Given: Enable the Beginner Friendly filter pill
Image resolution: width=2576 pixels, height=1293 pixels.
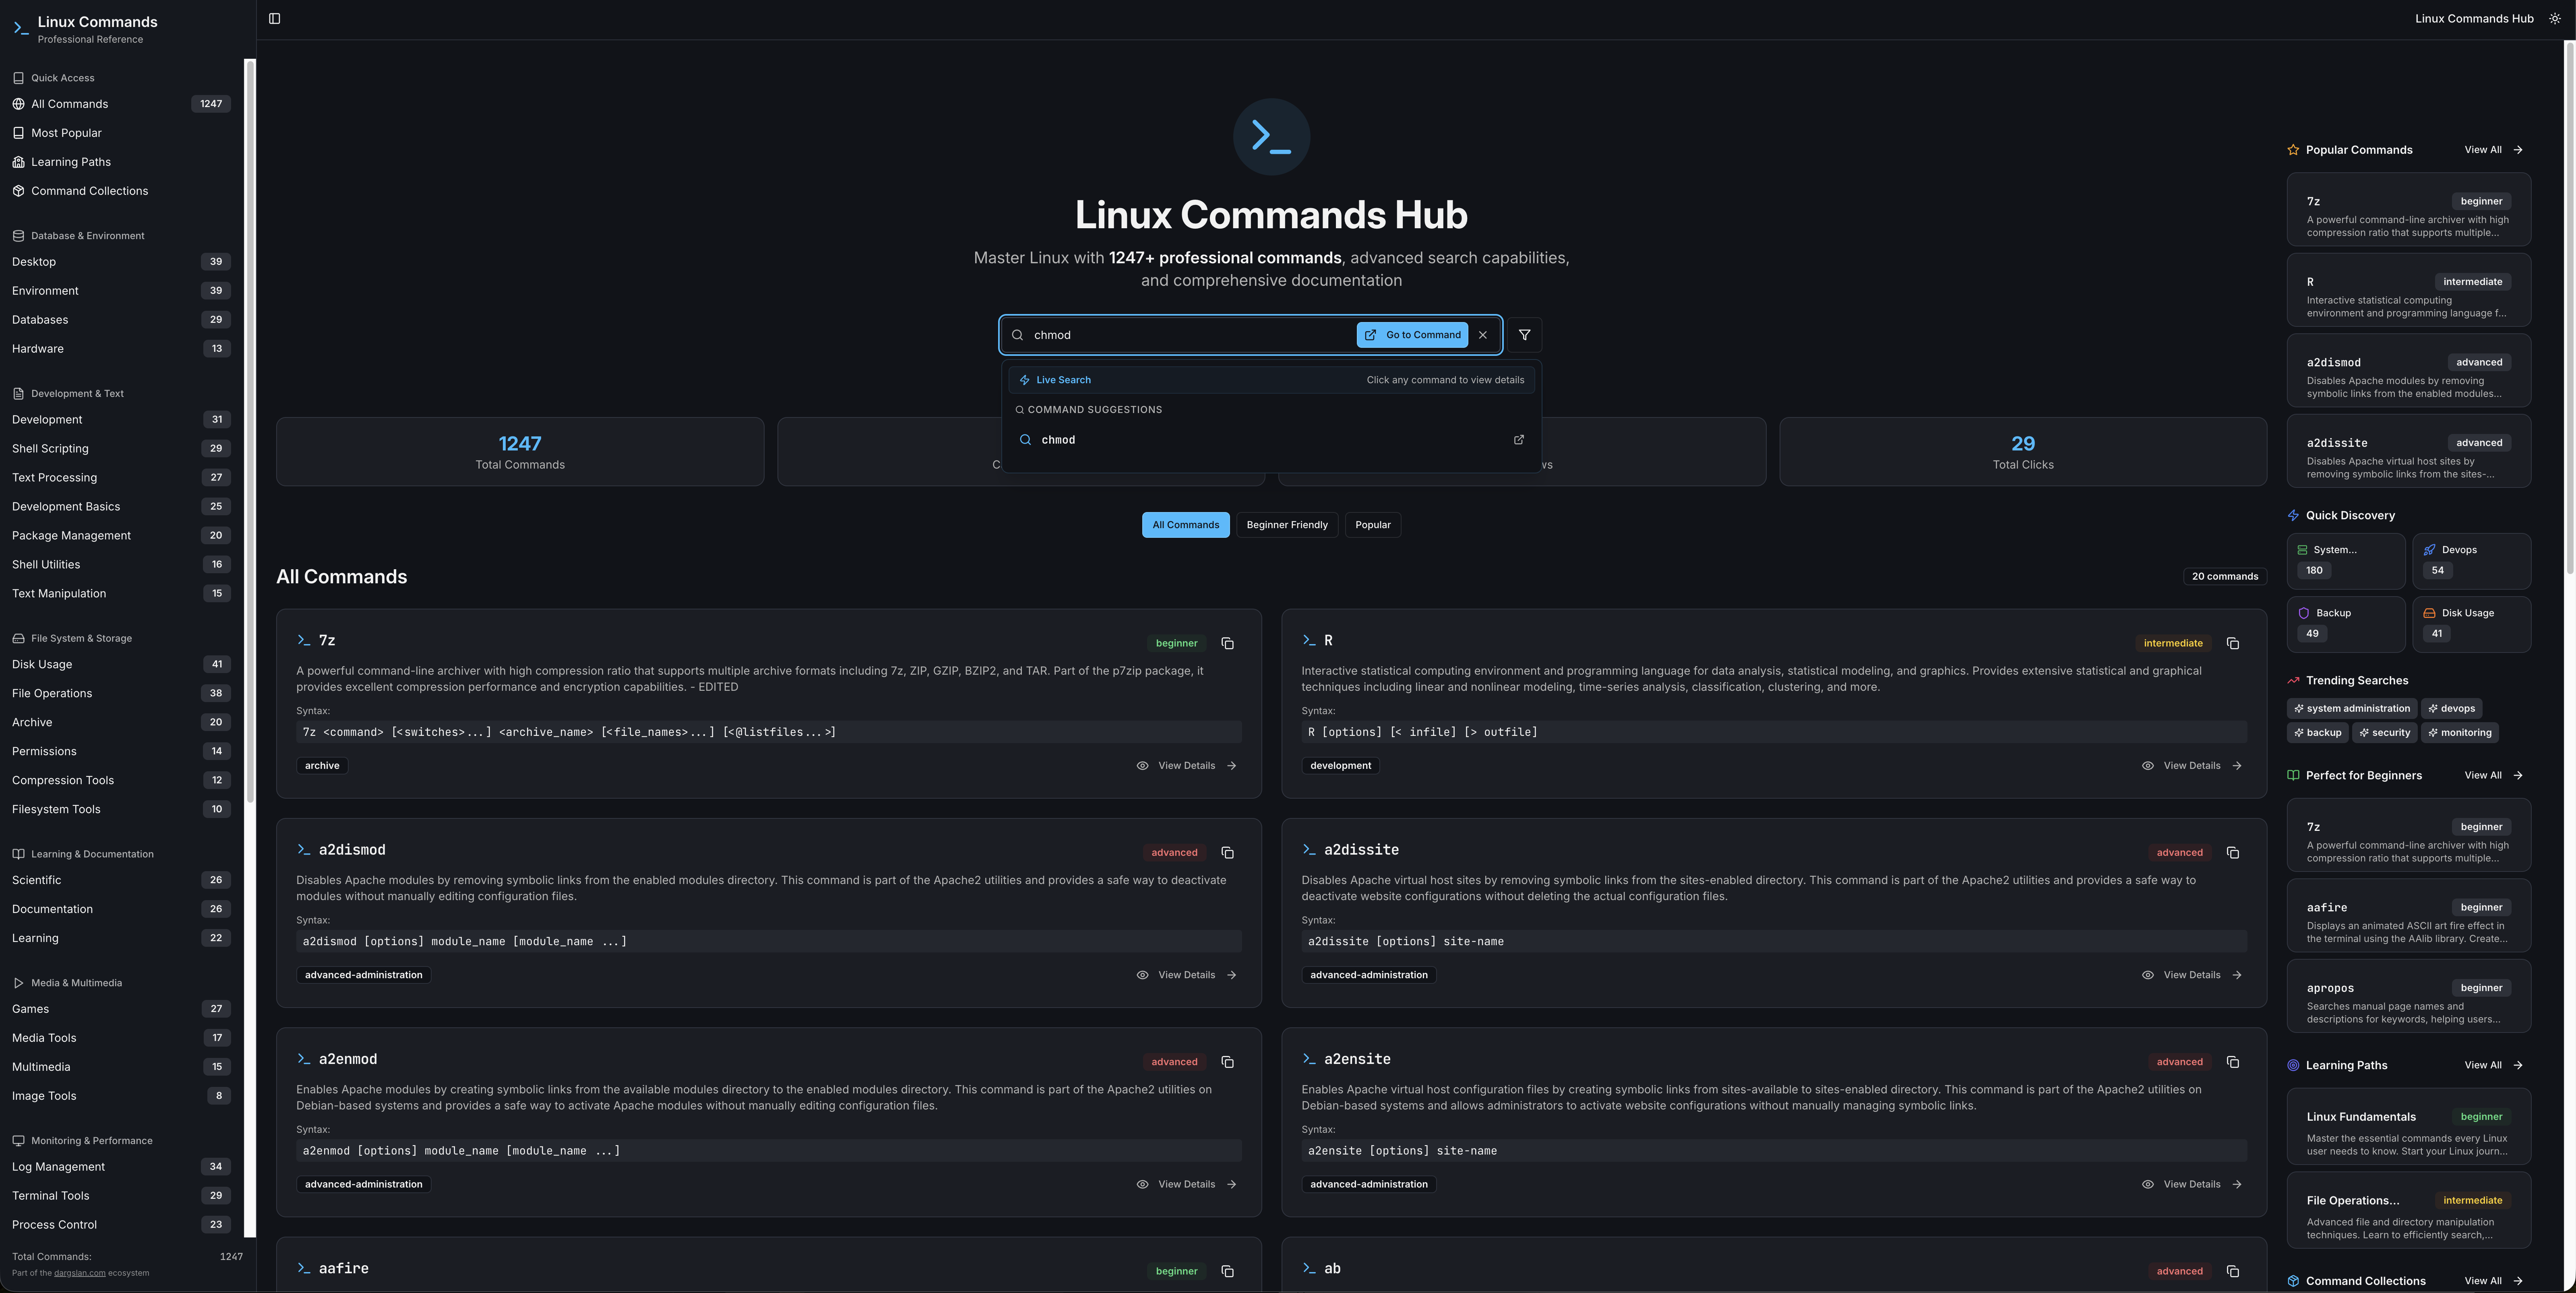Looking at the screenshot, I should (1287, 524).
